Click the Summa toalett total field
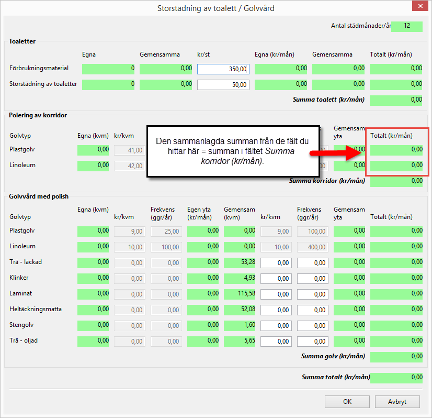The image size is (432, 418). click(396, 100)
